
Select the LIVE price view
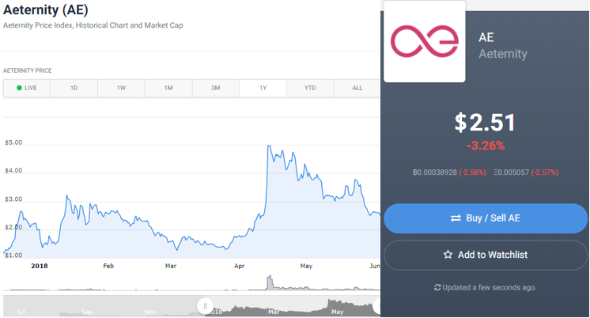coord(27,88)
